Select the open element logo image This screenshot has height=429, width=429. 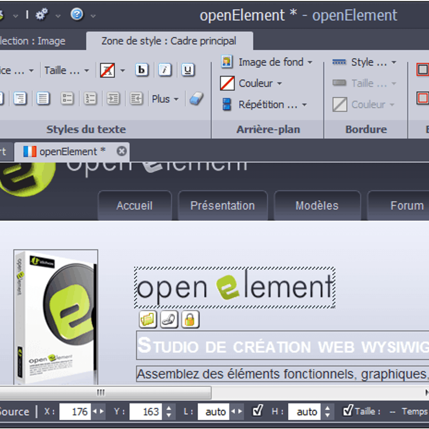click(235, 287)
